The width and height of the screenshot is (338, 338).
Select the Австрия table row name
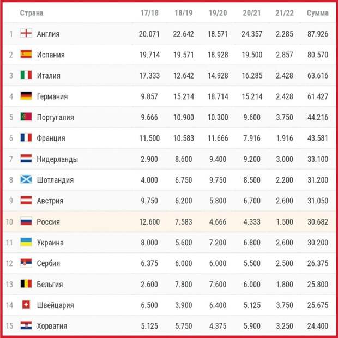(50, 201)
